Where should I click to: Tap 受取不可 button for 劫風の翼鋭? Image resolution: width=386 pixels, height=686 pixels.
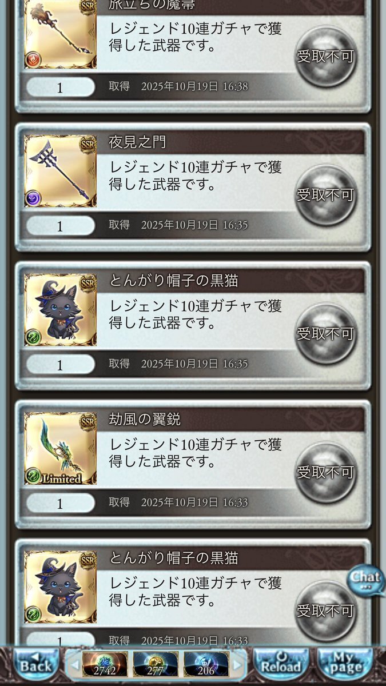tap(325, 472)
